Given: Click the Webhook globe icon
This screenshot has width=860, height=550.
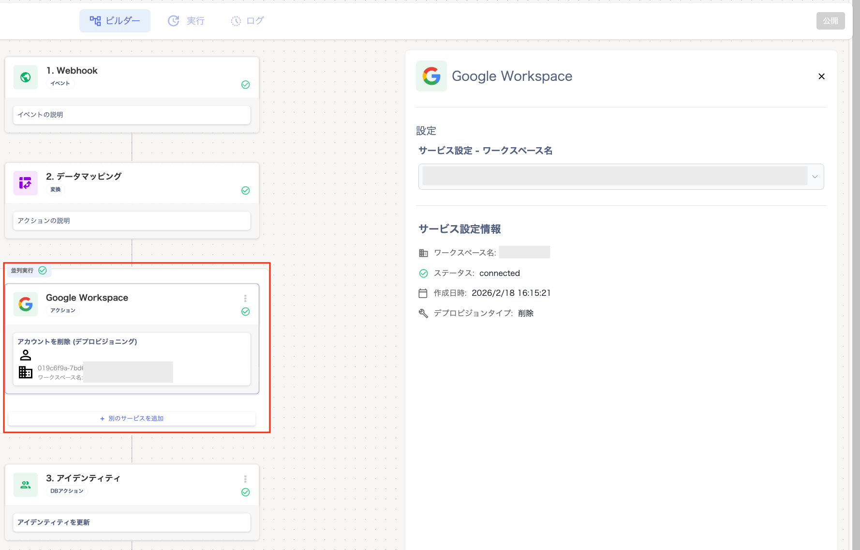Looking at the screenshot, I should coord(26,77).
